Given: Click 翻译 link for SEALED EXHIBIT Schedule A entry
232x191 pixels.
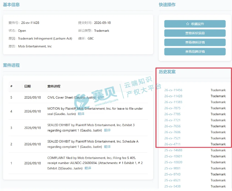Looking at the screenshot, I should 107,147.
